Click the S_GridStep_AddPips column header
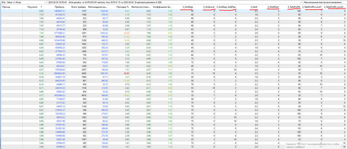The width and height of the screenshot is (347, 149). pos(226,7)
